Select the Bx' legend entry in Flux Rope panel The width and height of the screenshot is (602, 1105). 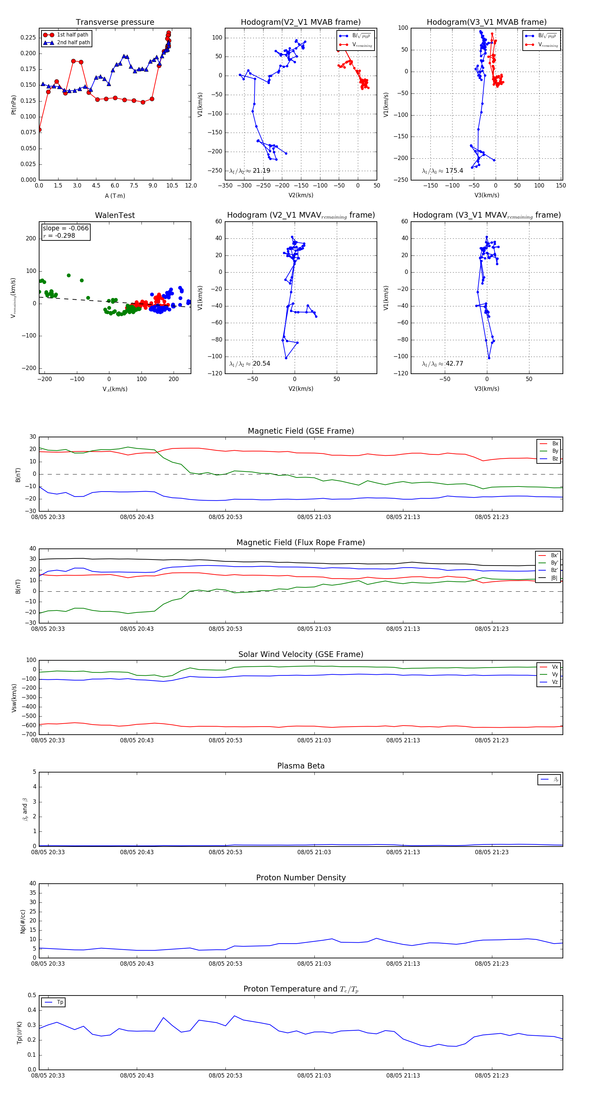[x=548, y=555]
